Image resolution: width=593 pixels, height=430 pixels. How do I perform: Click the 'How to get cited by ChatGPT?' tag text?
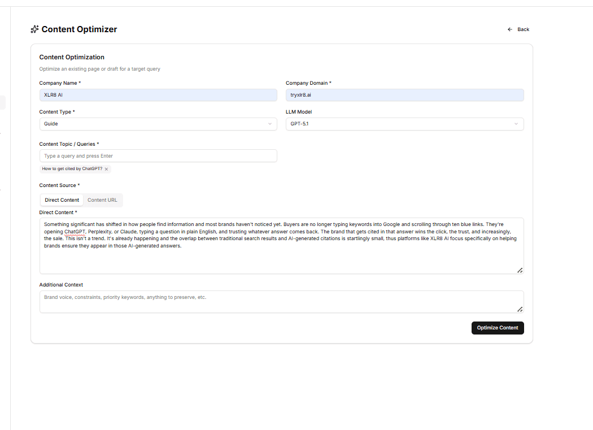[72, 169]
